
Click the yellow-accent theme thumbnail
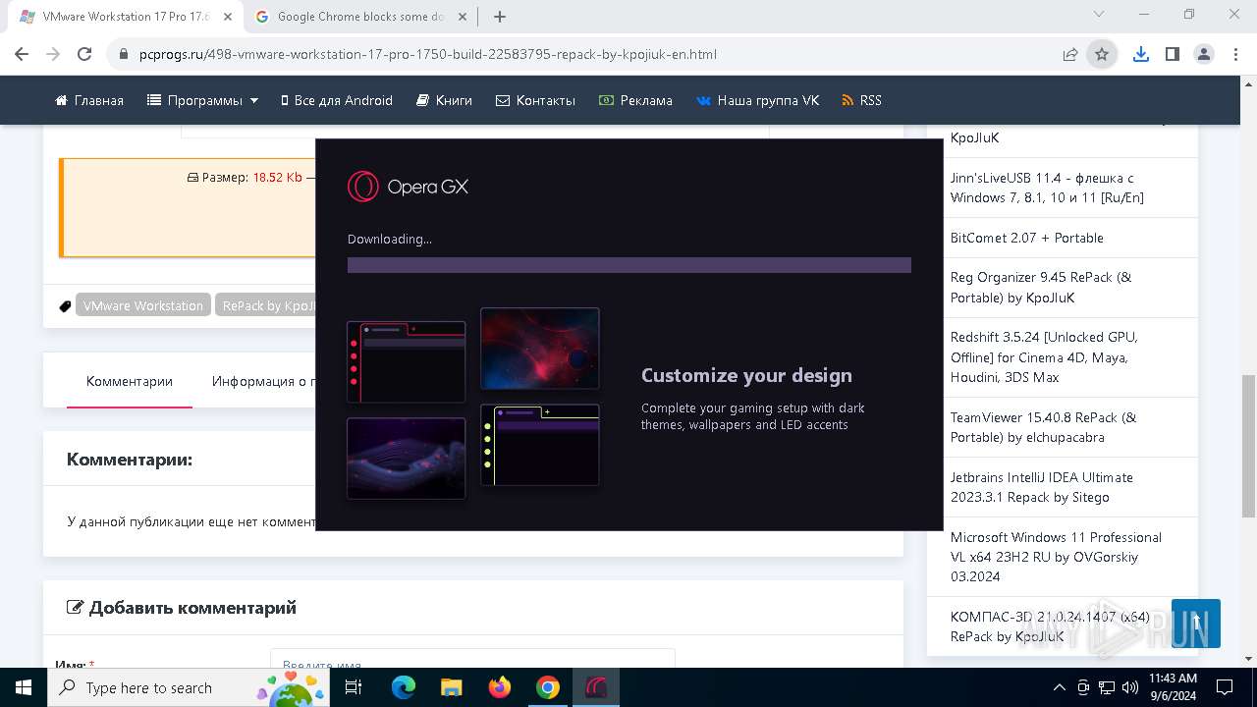(x=540, y=445)
